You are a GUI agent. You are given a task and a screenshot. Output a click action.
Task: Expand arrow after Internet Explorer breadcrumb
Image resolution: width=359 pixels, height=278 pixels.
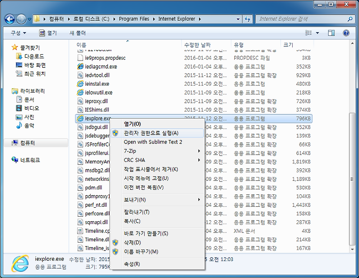click(200, 19)
